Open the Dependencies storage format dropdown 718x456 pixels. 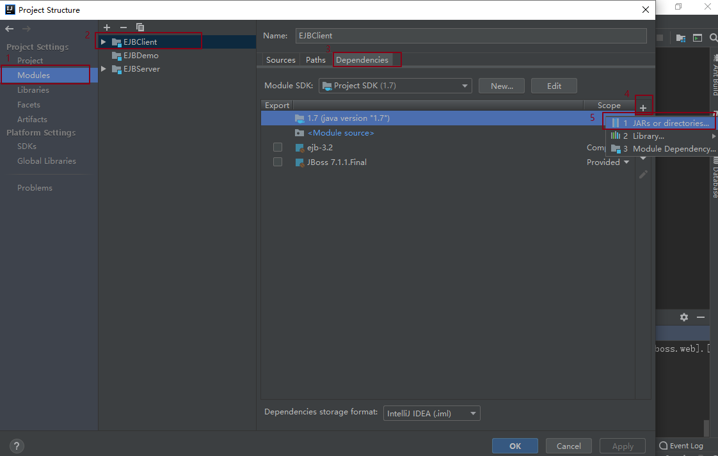(x=431, y=413)
